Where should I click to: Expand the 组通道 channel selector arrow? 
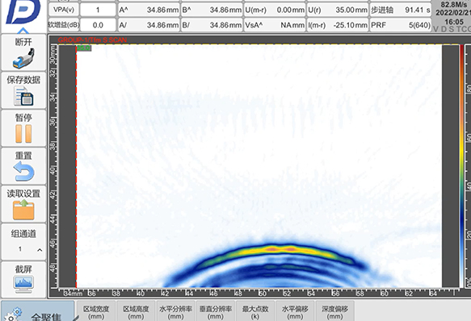pyautogui.click(x=40, y=249)
